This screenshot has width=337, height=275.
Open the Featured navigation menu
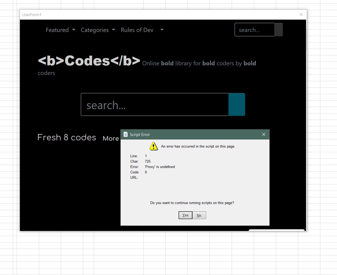tap(57, 30)
